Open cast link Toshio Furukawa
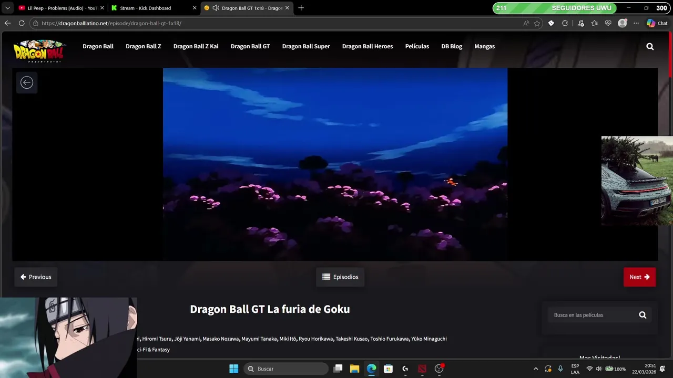 [390, 339]
